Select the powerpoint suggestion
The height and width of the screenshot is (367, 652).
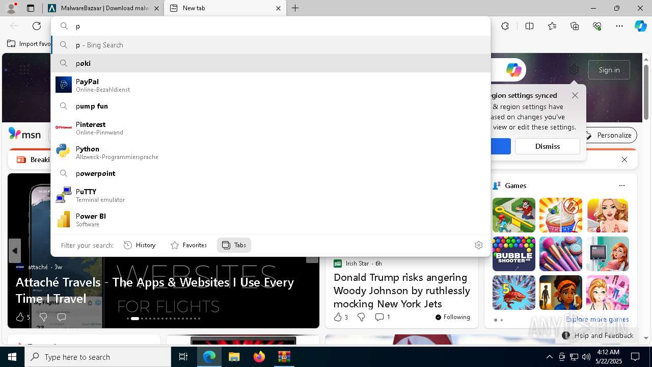pyautogui.click(x=271, y=173)
